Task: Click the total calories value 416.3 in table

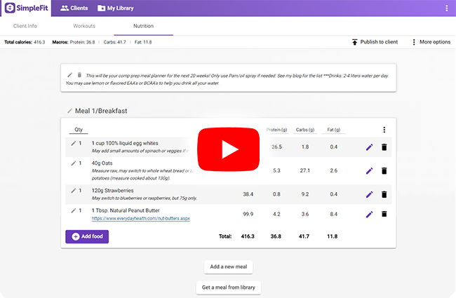Action: (x=248, y=236)
